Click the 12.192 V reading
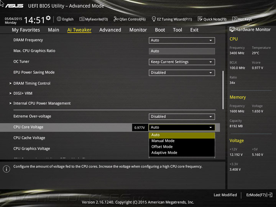The image size is (276, 207). point(236,155)
